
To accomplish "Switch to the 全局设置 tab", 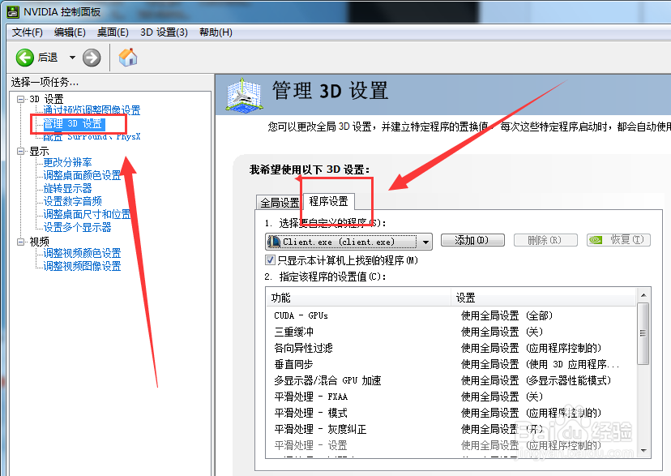I will click(x=280, y=203).
